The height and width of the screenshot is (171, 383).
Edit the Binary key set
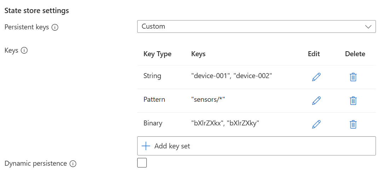(316, 124)
